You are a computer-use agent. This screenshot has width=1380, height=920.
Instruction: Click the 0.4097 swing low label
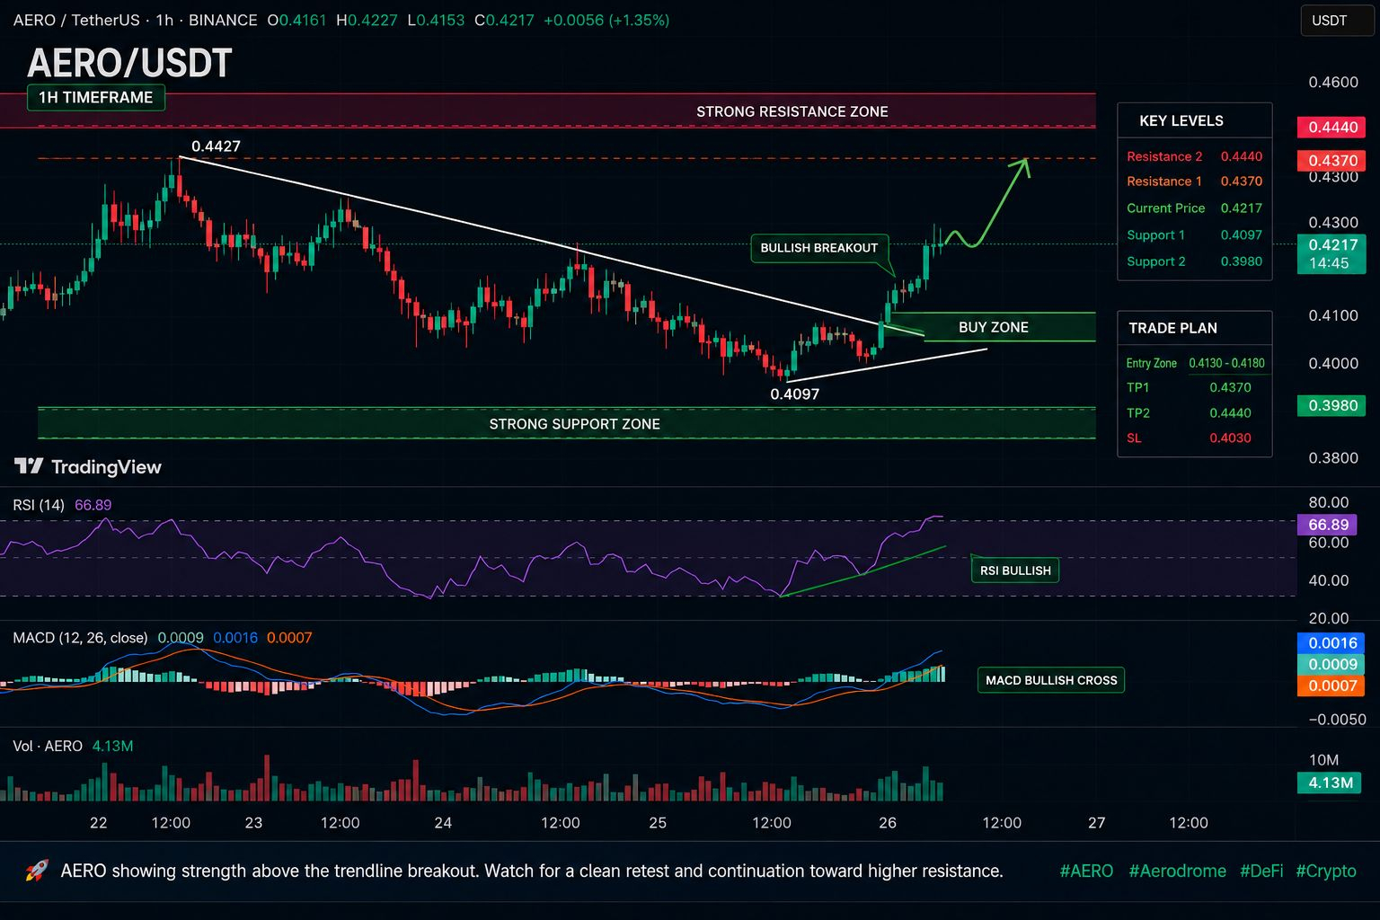[795, 394]
